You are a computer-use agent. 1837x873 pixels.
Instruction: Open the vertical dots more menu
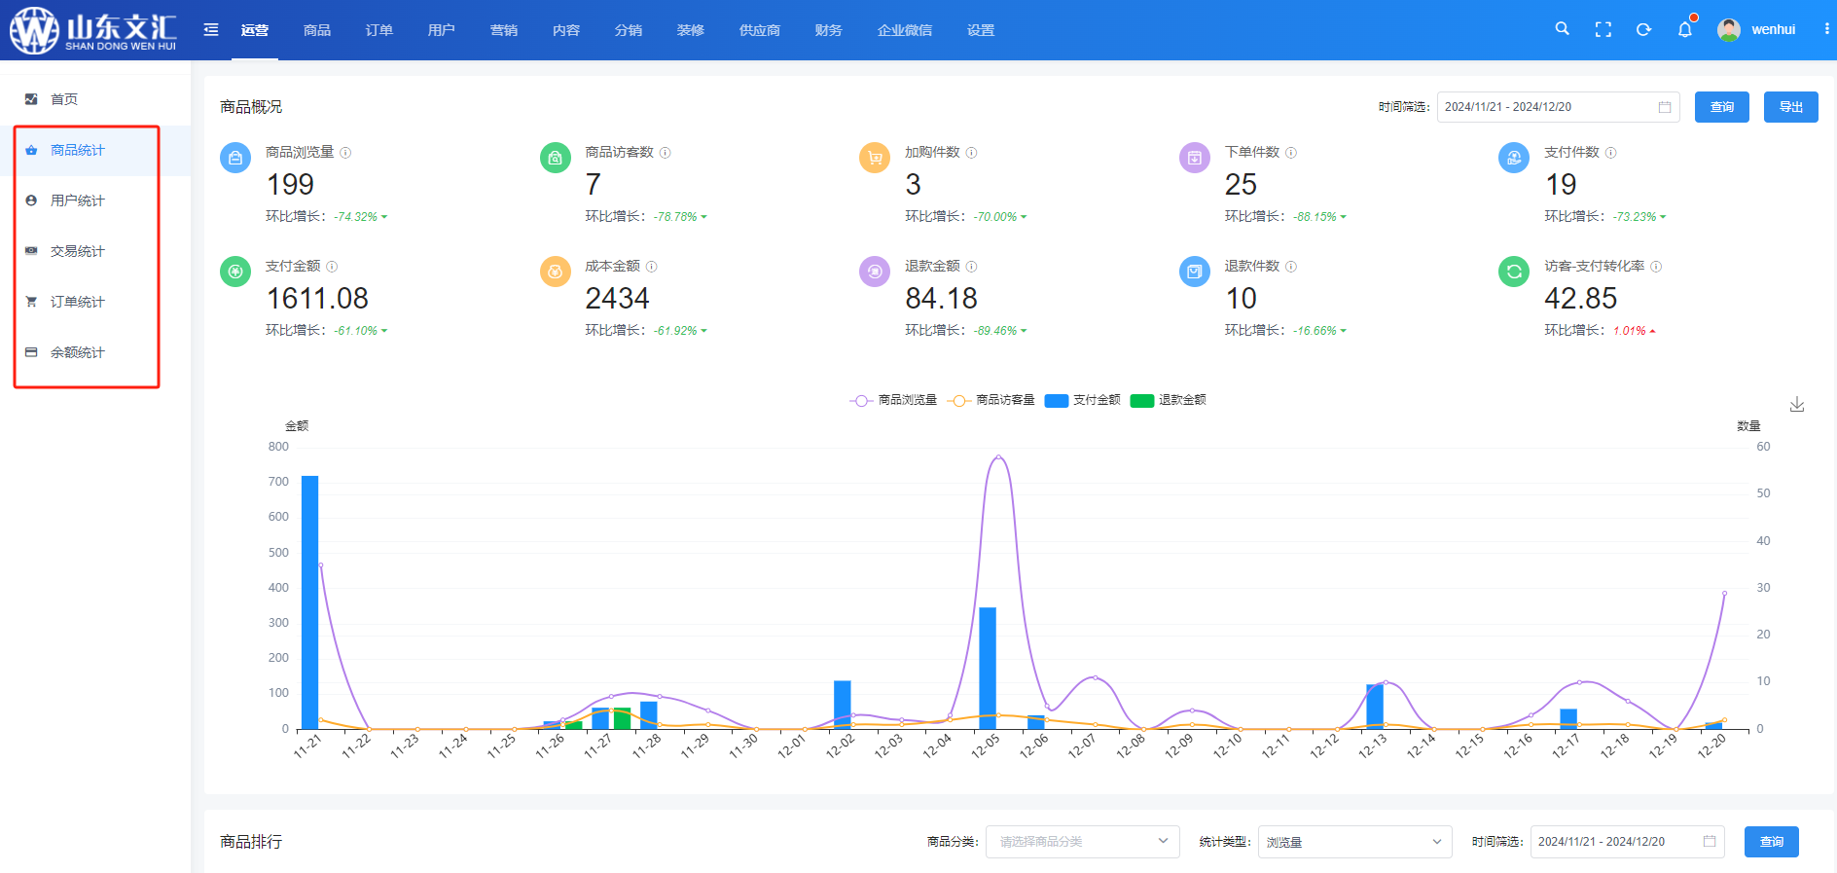[1826, 29]
